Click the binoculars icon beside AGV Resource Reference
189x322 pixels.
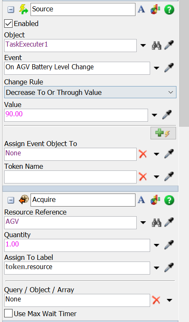pyautogui.click(x=156, y=223)
